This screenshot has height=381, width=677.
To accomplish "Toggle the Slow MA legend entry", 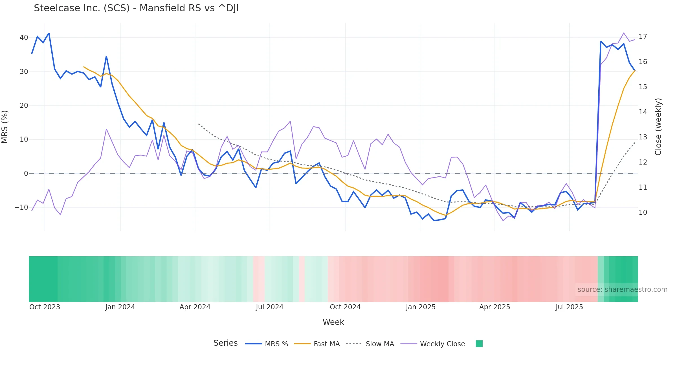I will [x=370, y=344].
